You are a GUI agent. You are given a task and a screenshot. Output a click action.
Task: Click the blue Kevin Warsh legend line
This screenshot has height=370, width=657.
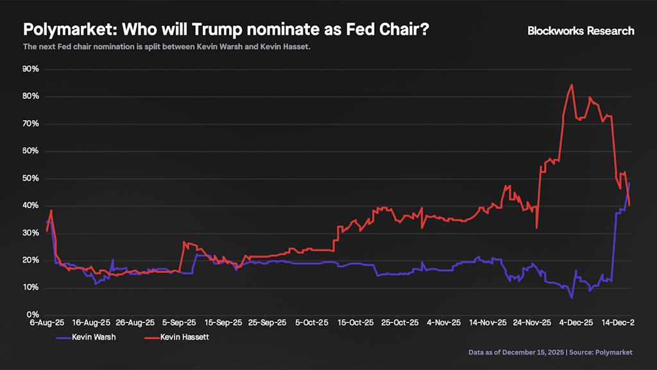click(68, 337)
